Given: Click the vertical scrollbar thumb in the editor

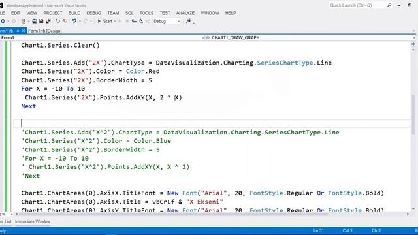Looking at the screenshot, I should coord(413,115).
